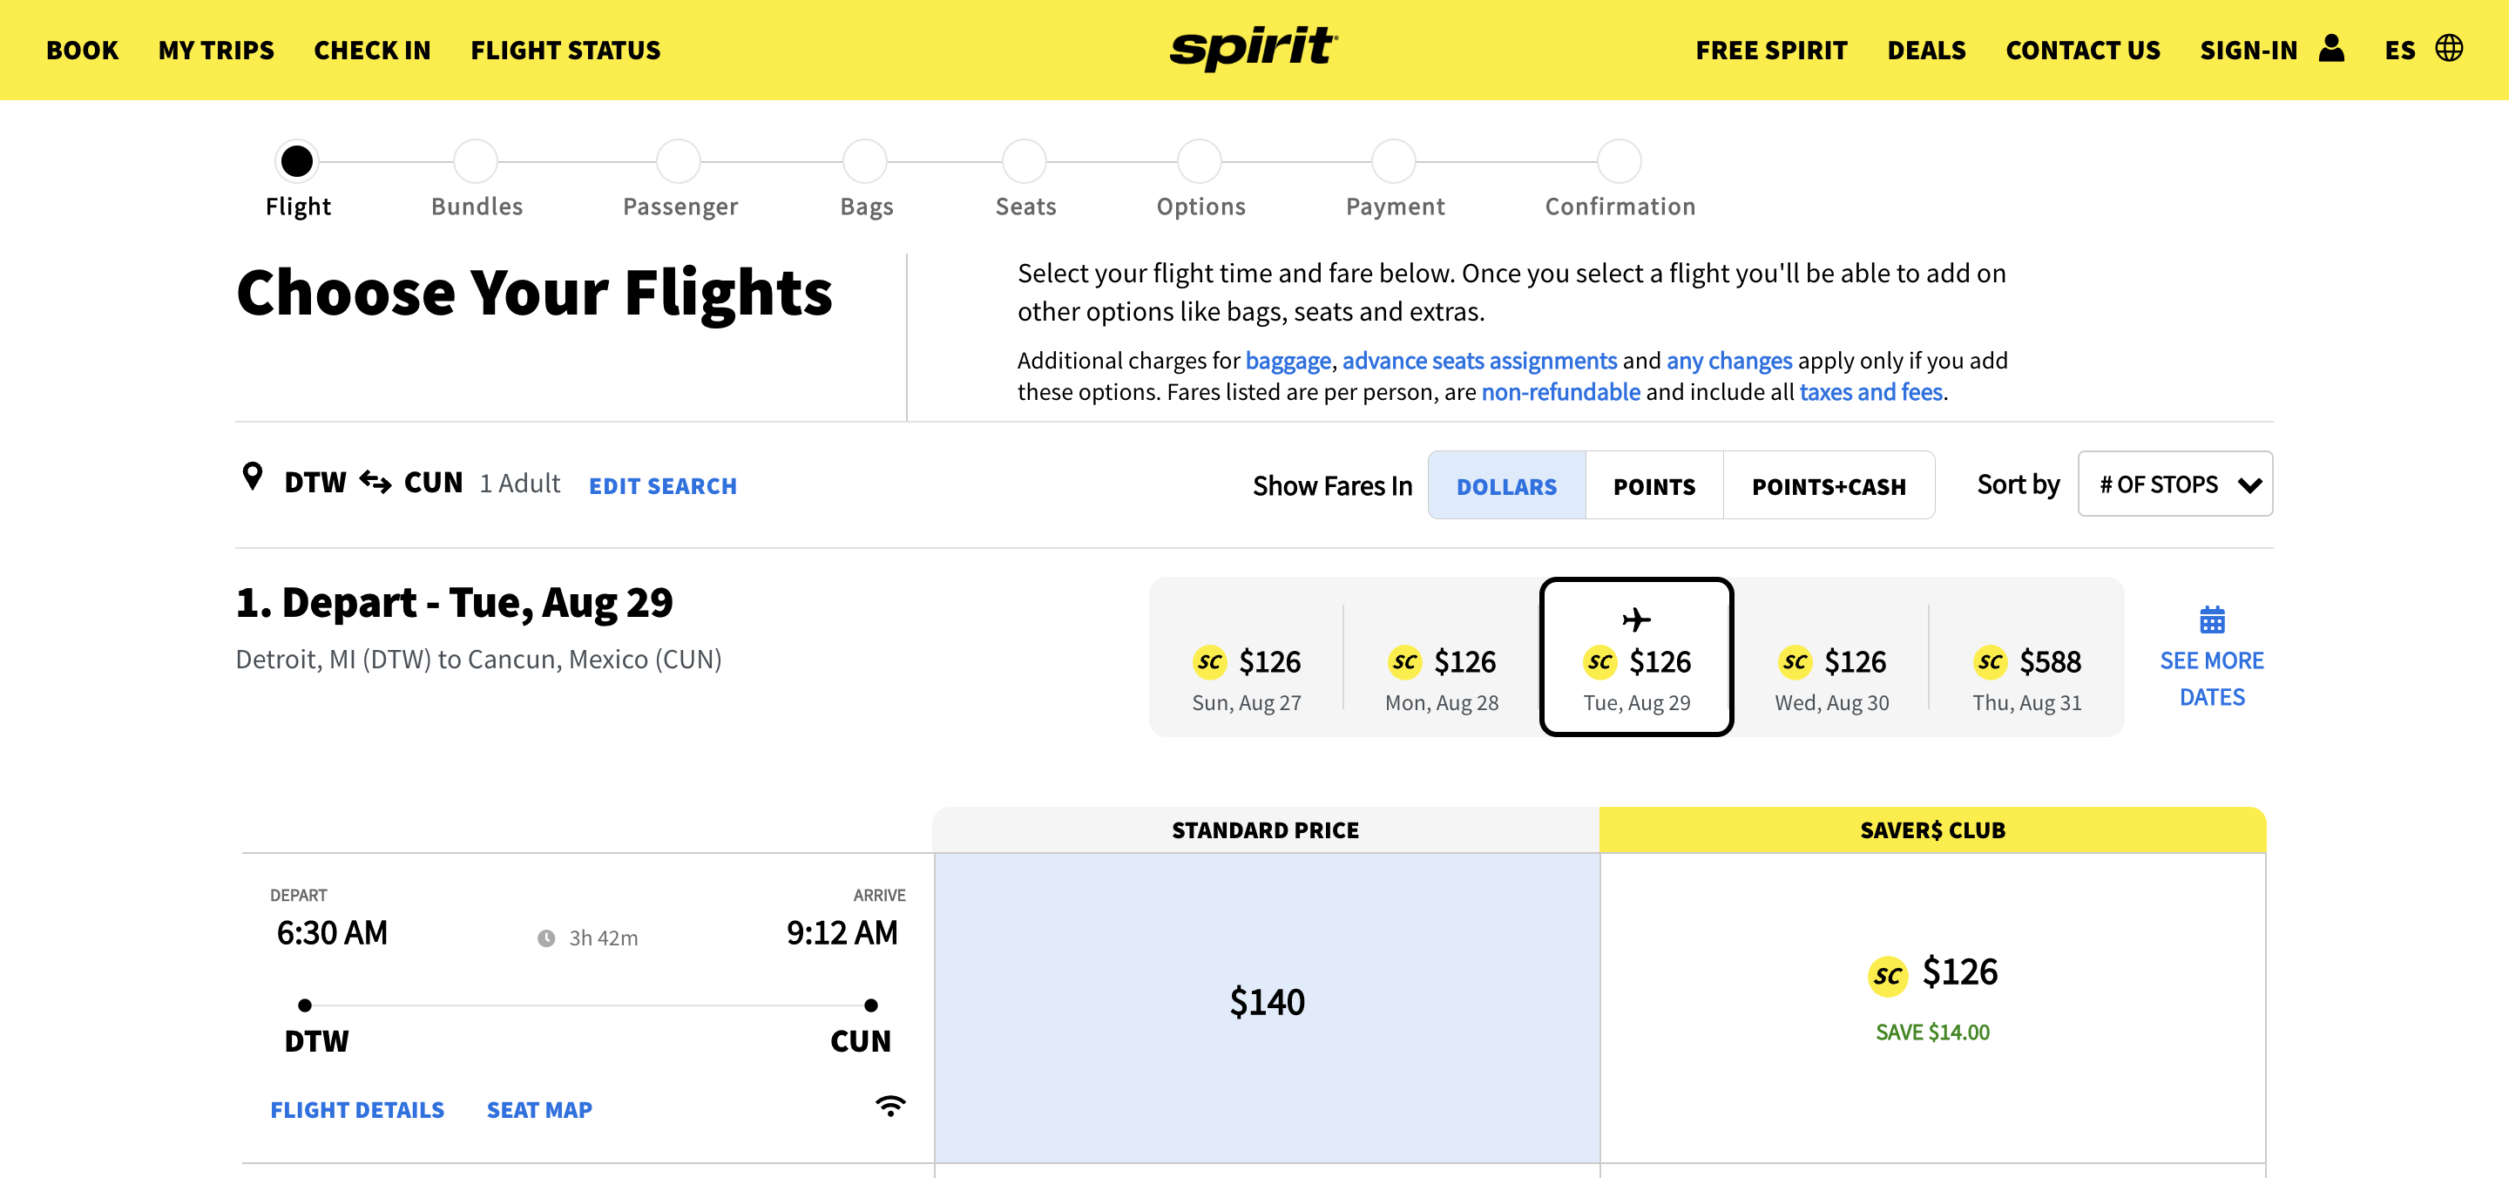Click the Spirit logo

coord(1254,48)
